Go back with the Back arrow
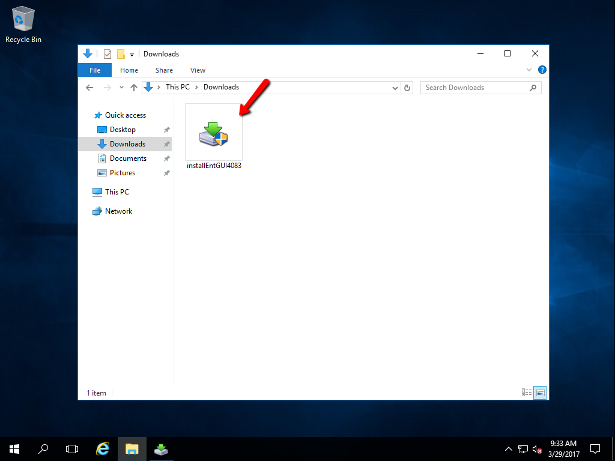The image size is (615, 461). (x=90, y=88)
